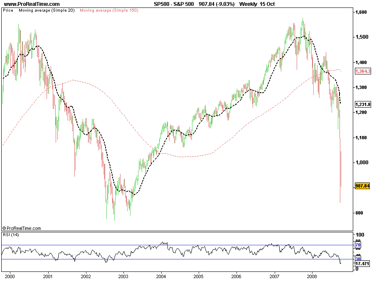Click the 1,400 price axis label
Screen dimensions: 374x291
[x=361, y=62]
